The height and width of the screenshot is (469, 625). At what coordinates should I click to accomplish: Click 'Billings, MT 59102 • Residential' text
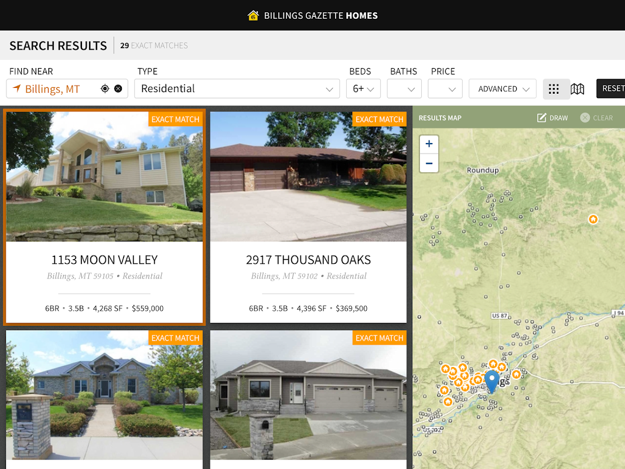309,276
